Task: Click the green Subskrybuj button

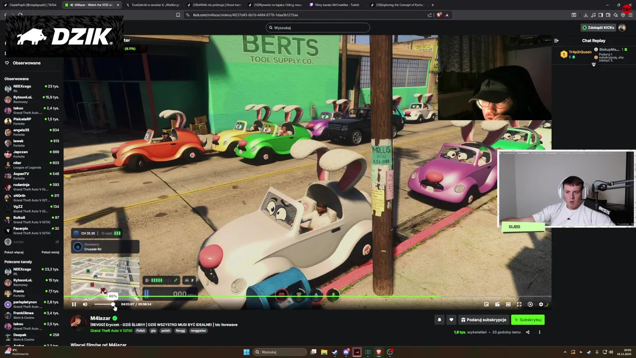Action: 528,320
